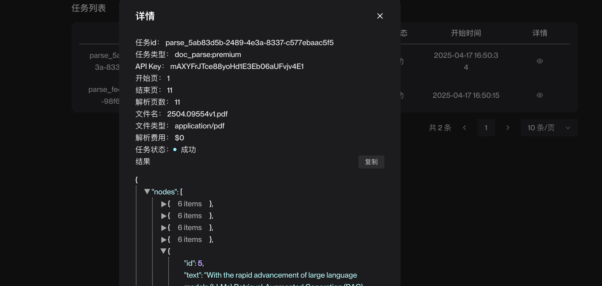Click the collapse arrow of the id 5 node
The image size is (602, 286).
point(164,251)
